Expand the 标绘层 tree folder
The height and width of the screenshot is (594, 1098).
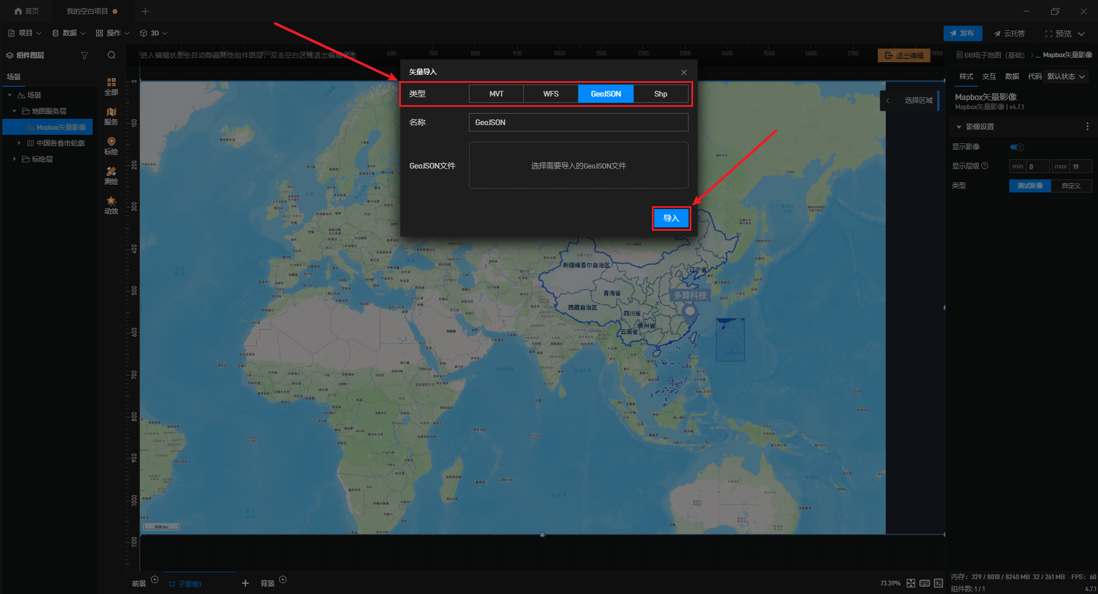pyautogui.click(x=14, y=159)
